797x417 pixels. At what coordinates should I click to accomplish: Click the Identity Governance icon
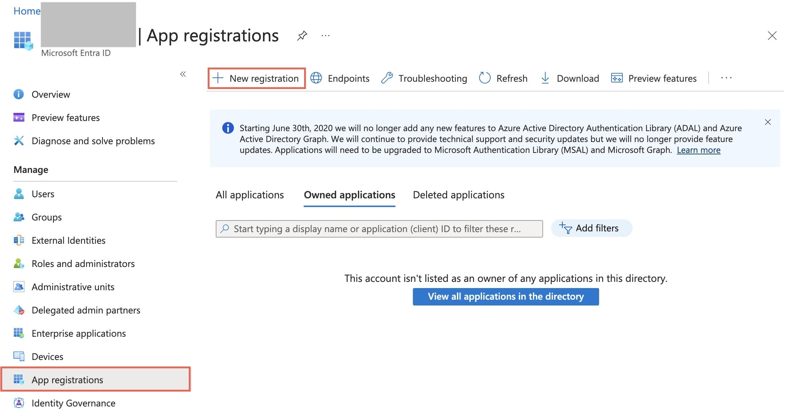click(x=19, y=403)
